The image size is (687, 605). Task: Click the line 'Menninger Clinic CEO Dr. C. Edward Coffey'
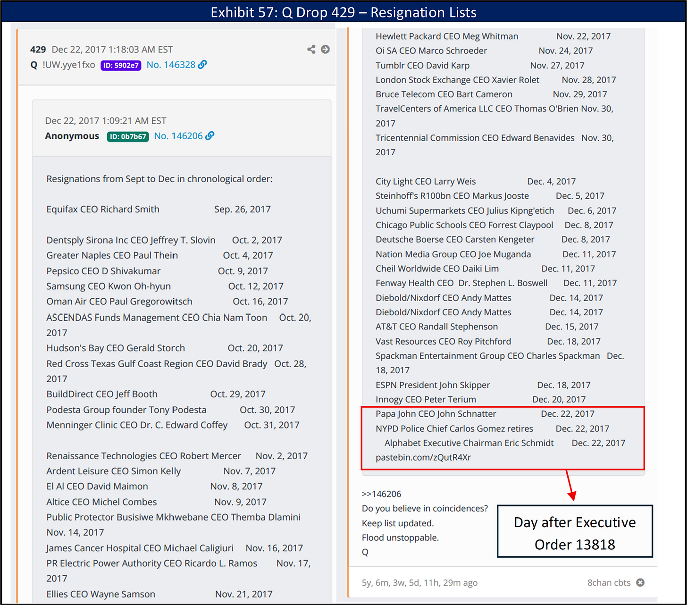137,425
